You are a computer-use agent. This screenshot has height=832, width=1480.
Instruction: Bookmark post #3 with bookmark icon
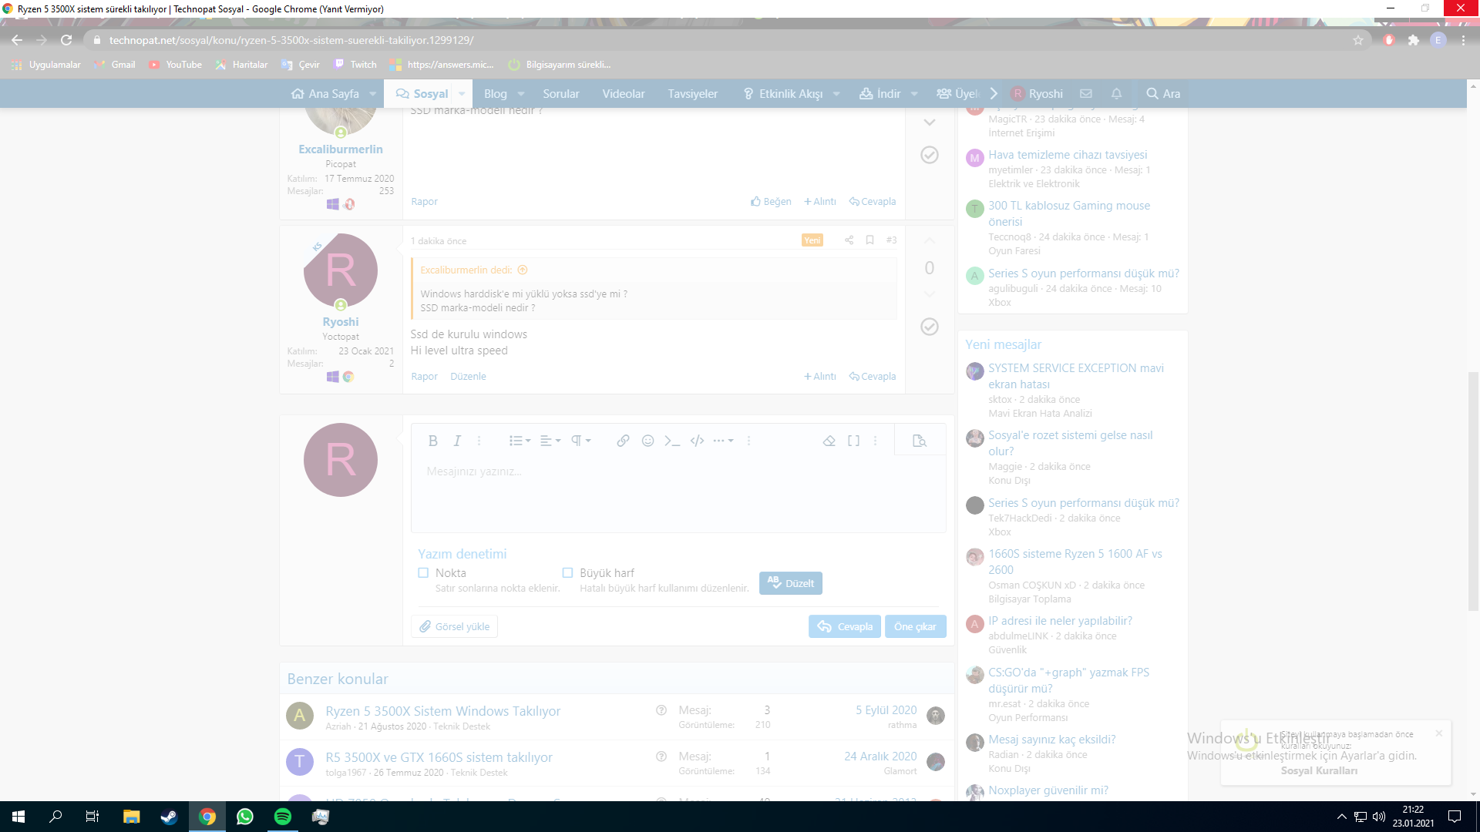(869, 240)
